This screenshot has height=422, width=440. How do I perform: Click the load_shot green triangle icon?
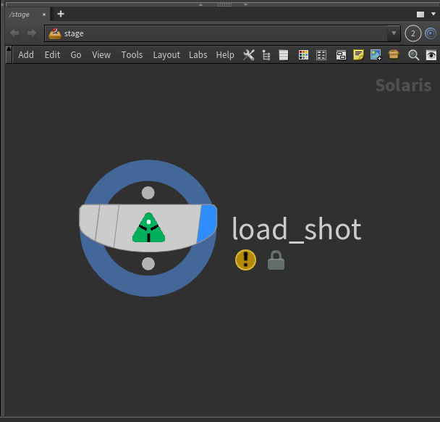(148, 228)
